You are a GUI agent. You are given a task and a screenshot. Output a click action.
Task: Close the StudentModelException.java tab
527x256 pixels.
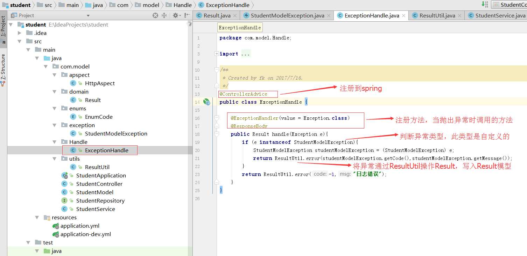(329, 15)
